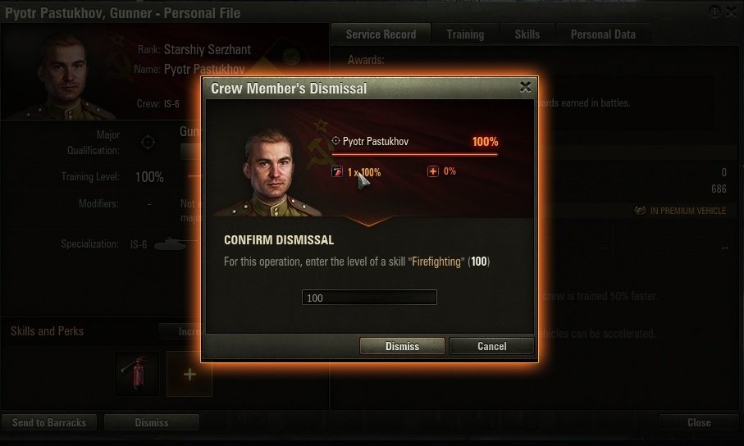
Task: Close the Crew Member's Dismissal dialog
Action: 525,87
